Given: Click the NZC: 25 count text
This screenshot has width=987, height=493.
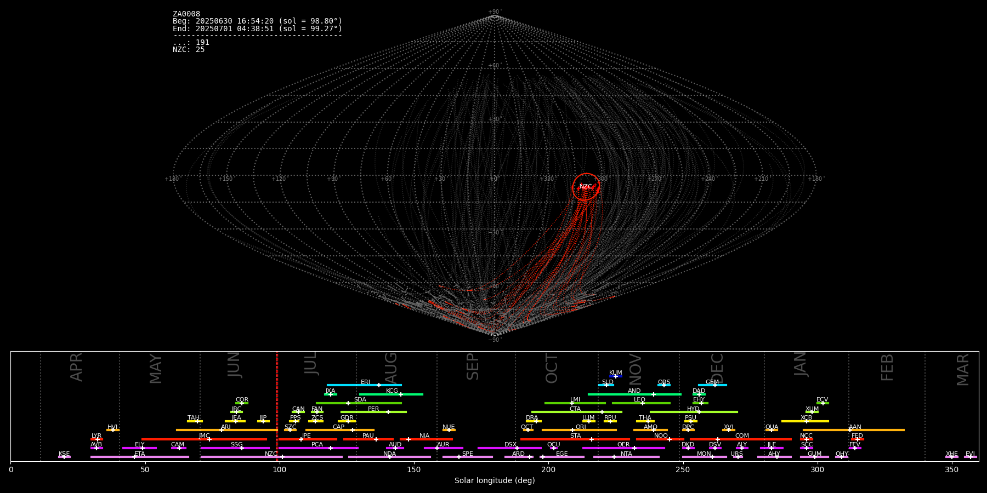Looking at the screenshot, I should point(189,50).
